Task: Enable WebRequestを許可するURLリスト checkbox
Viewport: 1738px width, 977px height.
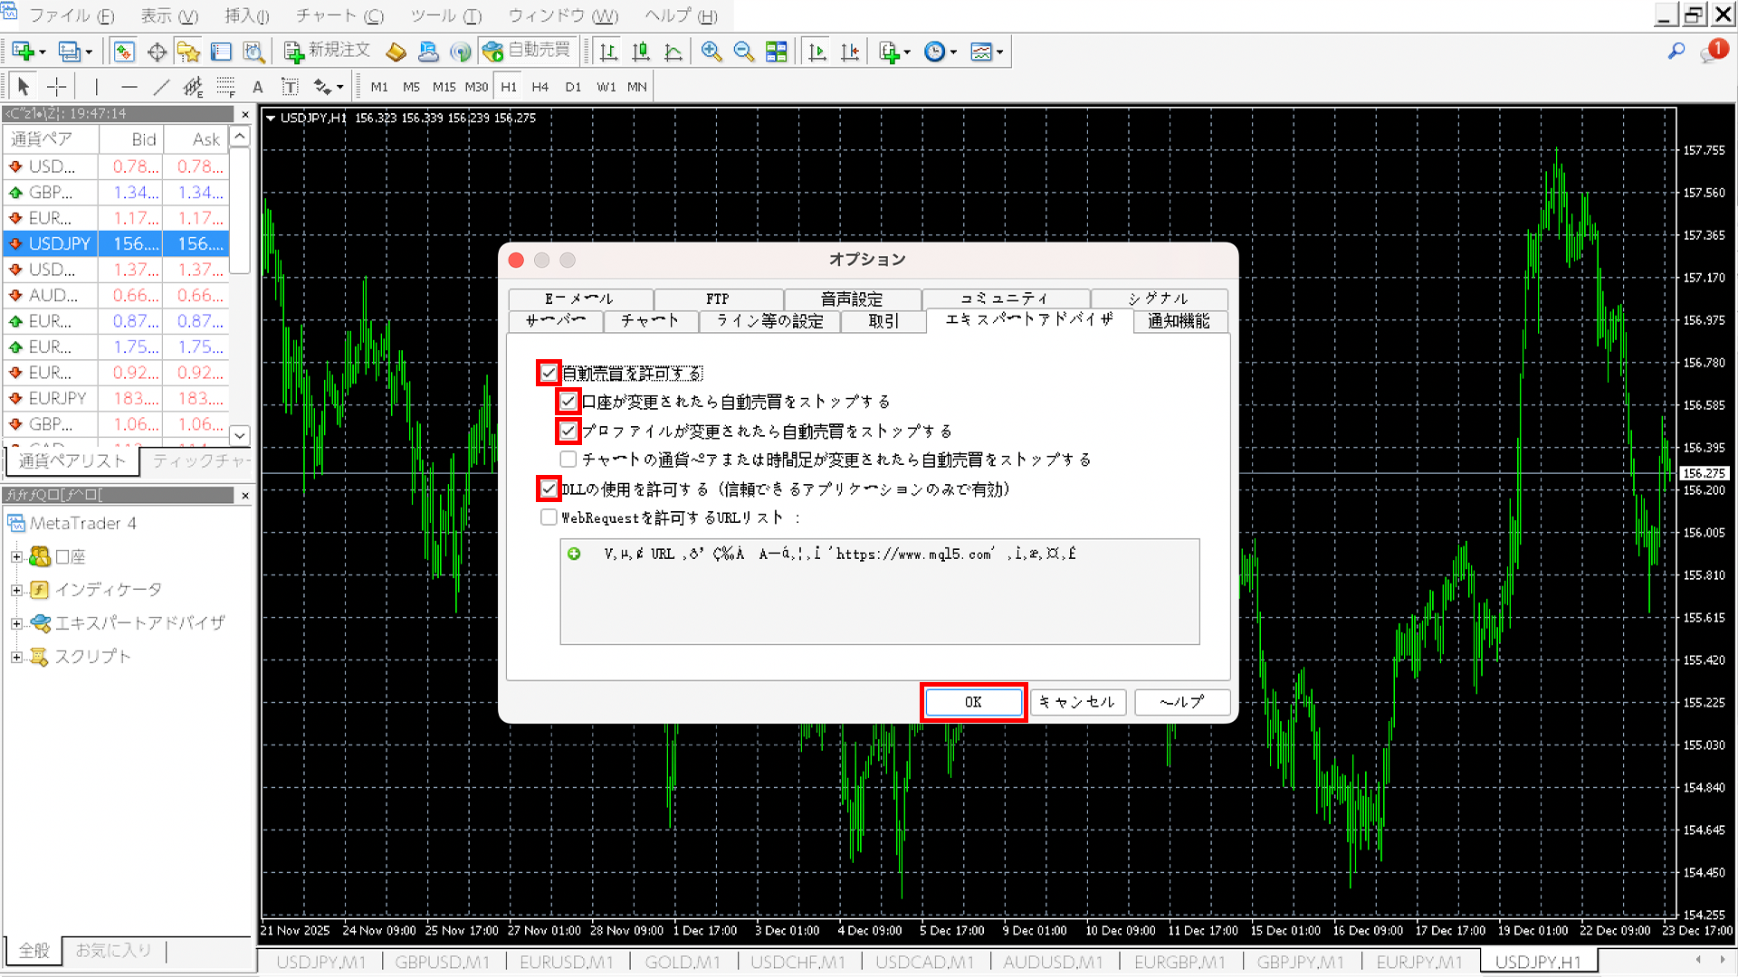Action: point(549,517)
